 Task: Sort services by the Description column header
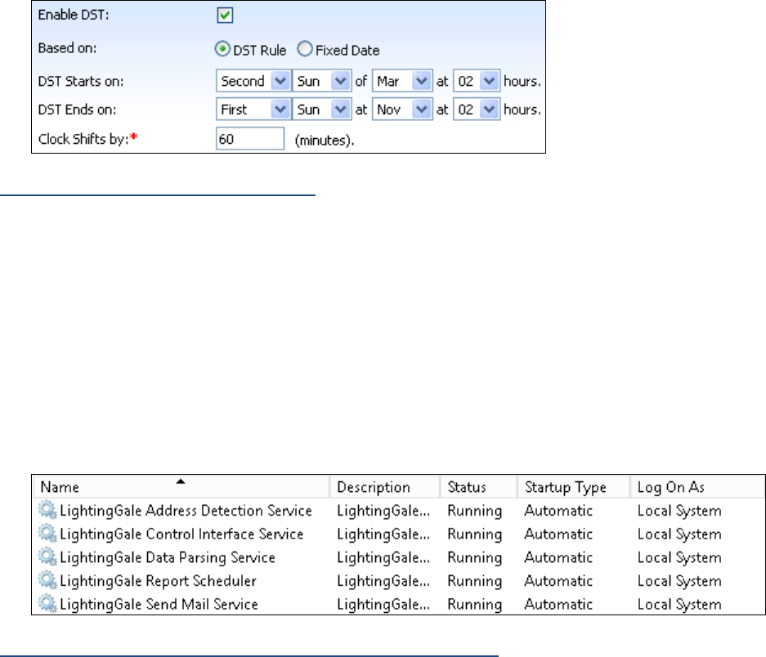[385, 487]
